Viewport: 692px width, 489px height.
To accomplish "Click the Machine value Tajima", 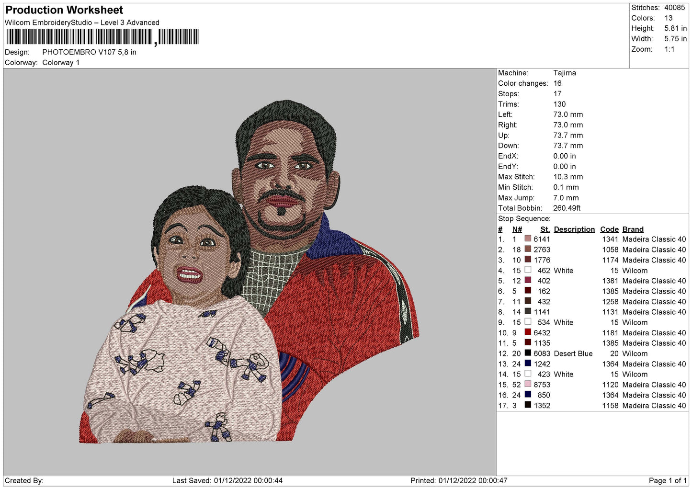I will coord(565,73).
